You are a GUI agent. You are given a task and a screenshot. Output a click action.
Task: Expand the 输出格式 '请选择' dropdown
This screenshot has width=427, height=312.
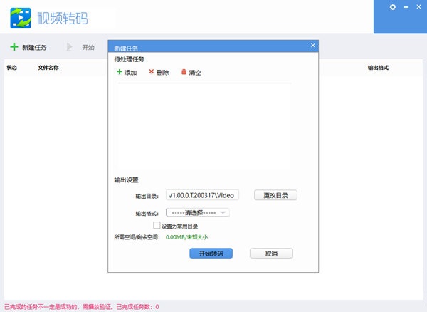[197, 212]
